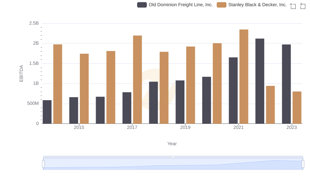The width and height of the screenshot is (310, 179).
Task: Select the Old Dominion bar for 2022
Action: click(x=260, y=81)
